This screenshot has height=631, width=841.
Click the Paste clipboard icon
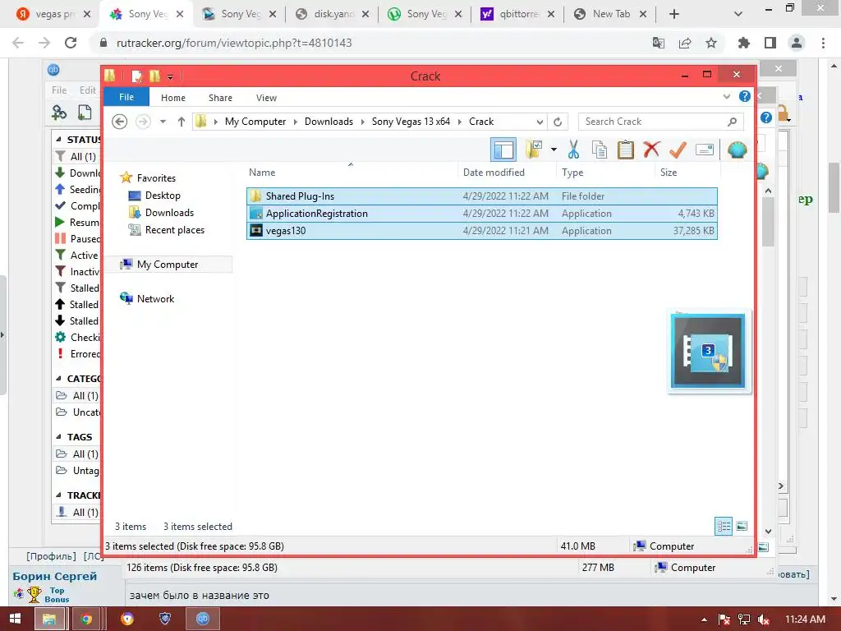(625, 150)
